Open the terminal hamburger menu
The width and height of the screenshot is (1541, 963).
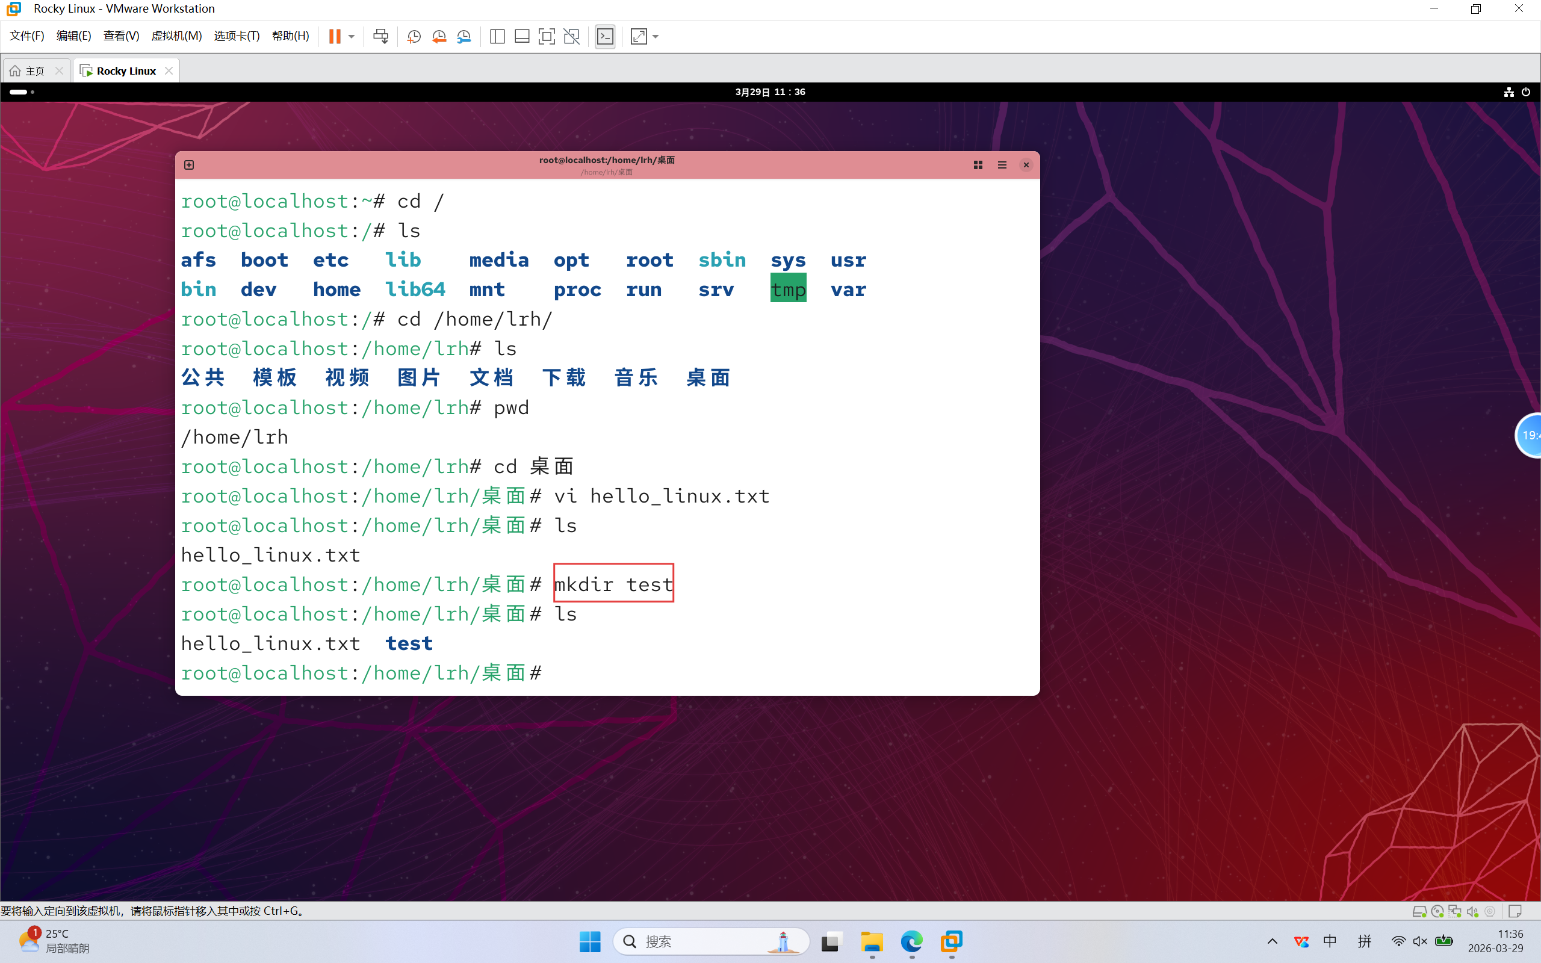(x=1002, y=165)
